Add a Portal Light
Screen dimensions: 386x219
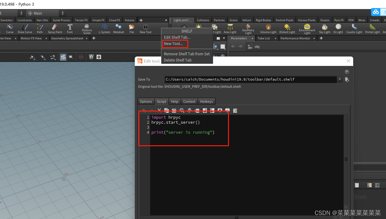pos(373,29)
